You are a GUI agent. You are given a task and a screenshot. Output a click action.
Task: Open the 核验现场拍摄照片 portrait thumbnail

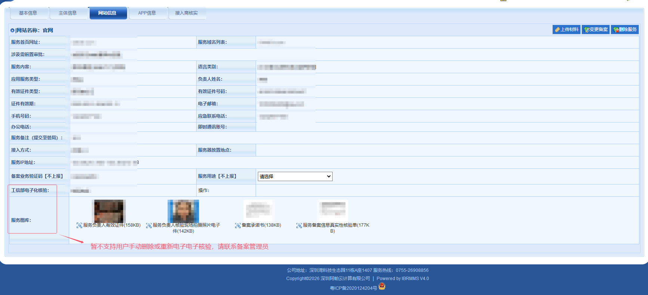(x=183, y=211)
